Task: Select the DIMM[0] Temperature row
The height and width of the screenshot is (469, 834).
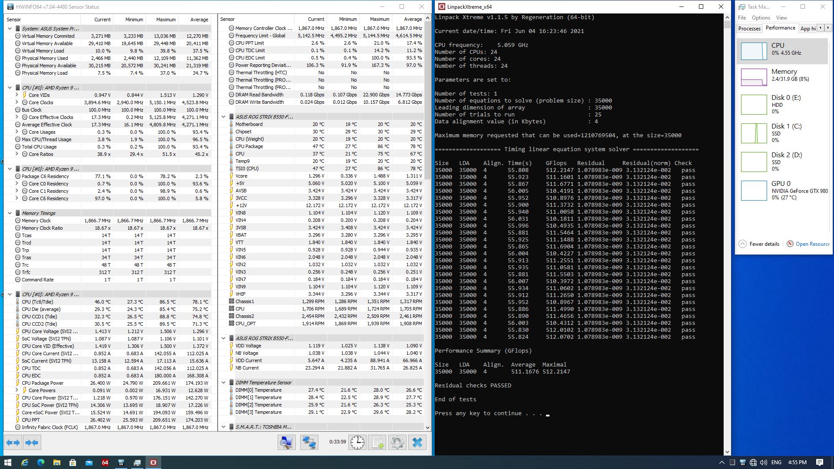Action: (x=321, y=390)
